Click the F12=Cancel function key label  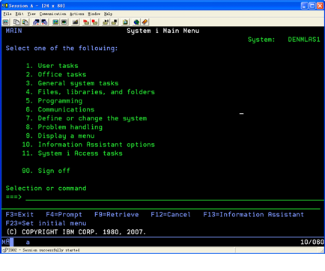171,215
